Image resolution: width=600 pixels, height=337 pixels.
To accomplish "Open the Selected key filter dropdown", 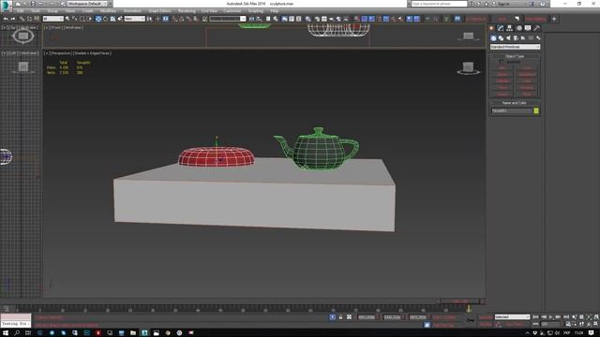I will (x=512, y=317).
